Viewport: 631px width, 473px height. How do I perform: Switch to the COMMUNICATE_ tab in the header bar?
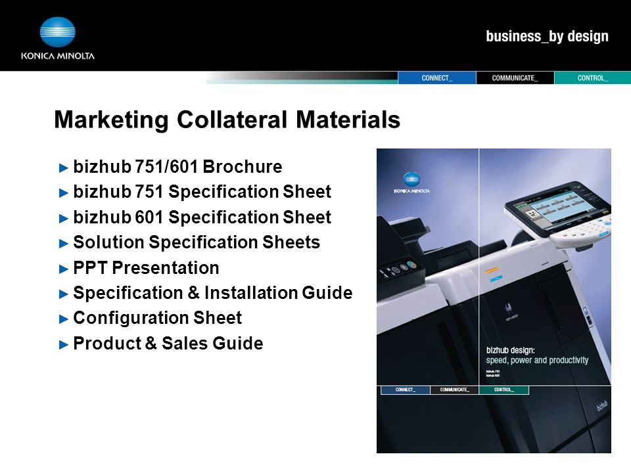pos(515,78)
